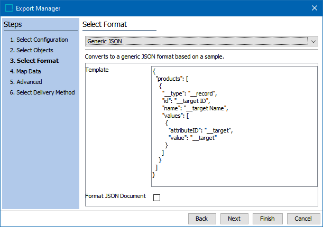The height and width of the screenshot is (227, 323).
Task: Click the Export Manager window icon
Action: 8,8
